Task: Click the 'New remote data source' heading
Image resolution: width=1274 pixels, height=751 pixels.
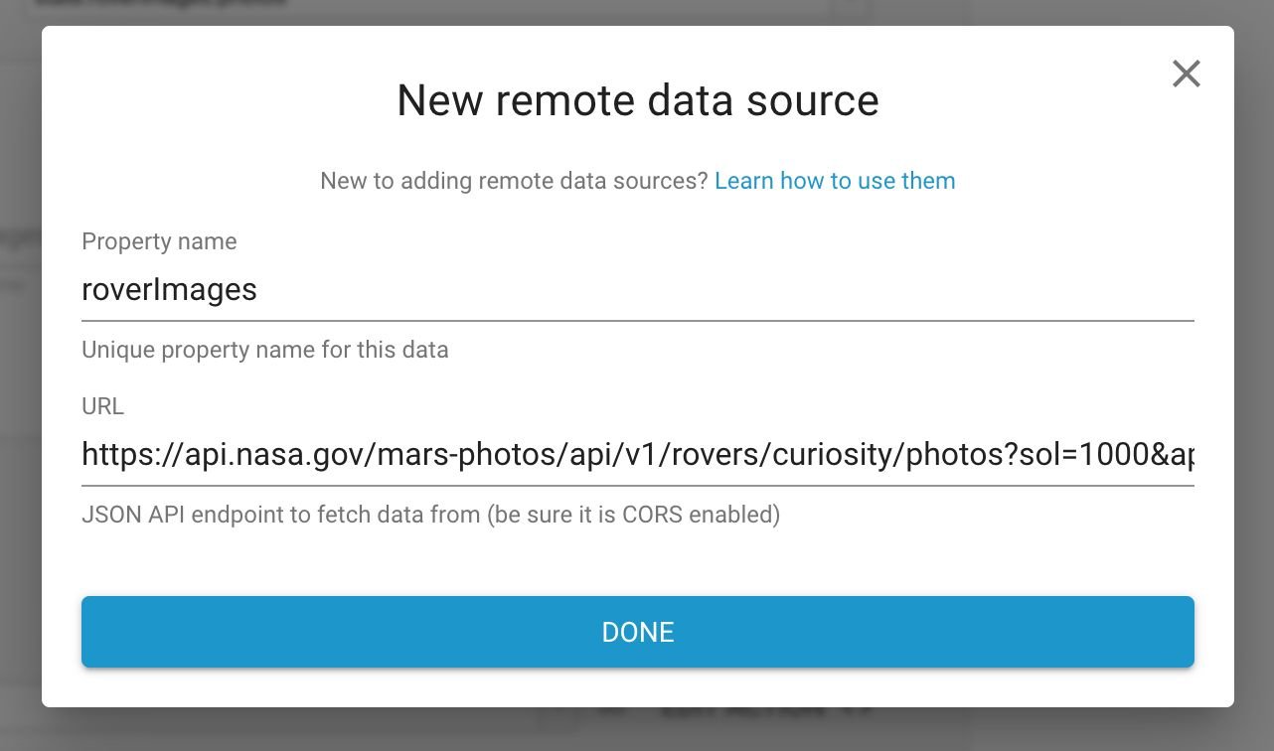Action: [x=637, y=101]
